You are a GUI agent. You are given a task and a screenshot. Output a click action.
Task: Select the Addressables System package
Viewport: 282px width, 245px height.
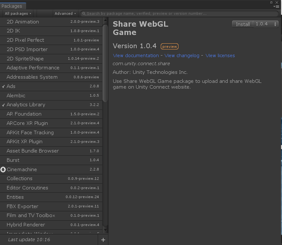[51, 77]
